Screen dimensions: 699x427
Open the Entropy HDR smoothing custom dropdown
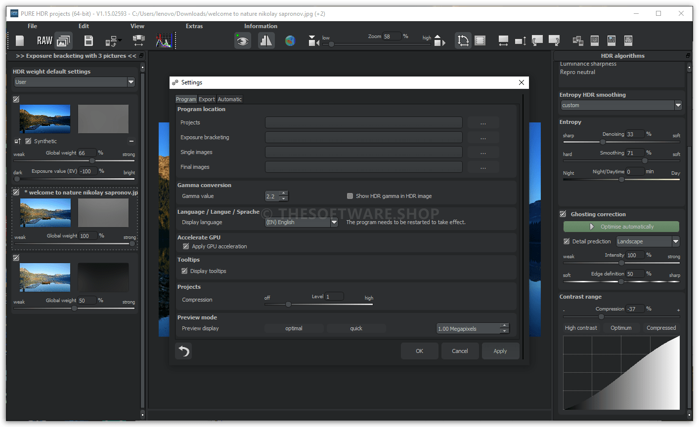621,105
